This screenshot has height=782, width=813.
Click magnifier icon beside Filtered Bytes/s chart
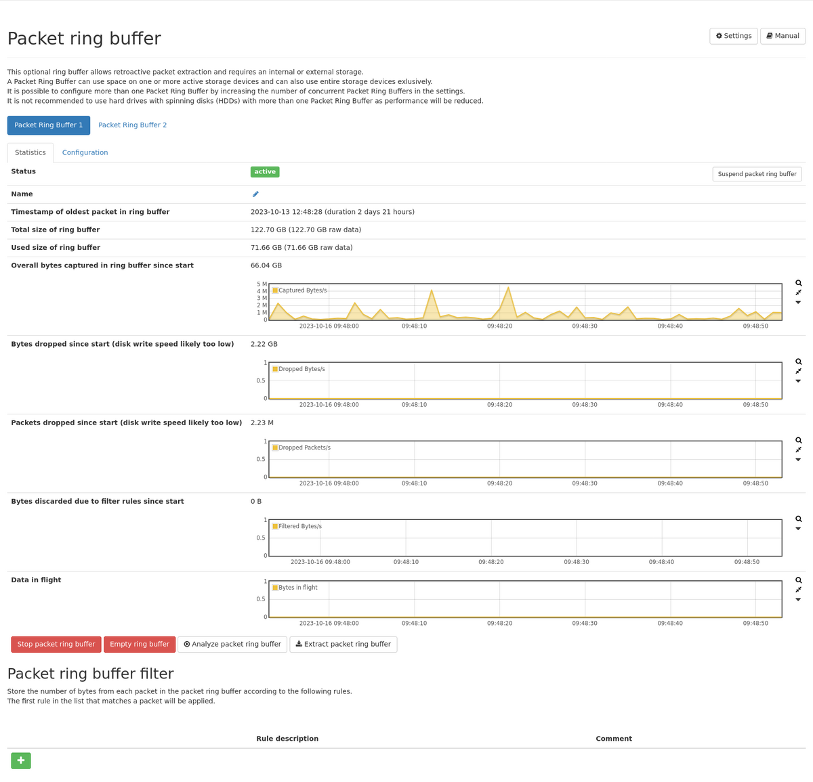coord(798,519)
